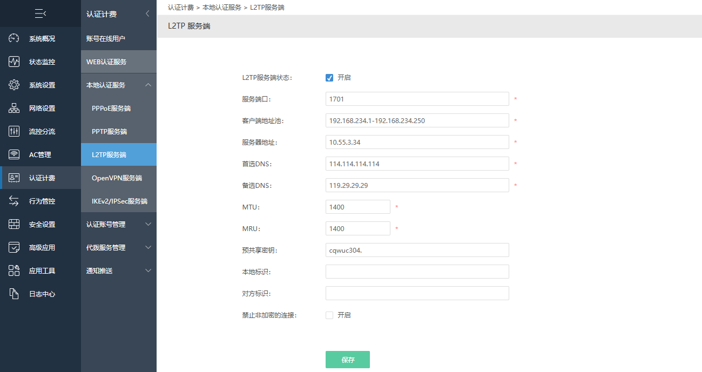This screenshot has width=702, height=372.
Task: Expand the 认证账号管理 section
Action: 148,225
